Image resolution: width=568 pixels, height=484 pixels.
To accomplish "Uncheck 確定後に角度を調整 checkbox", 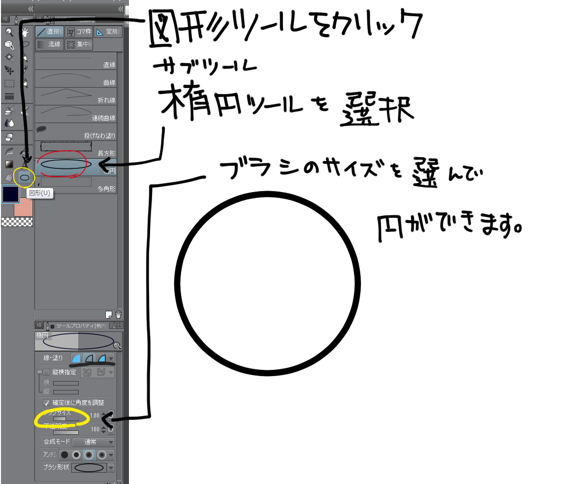I will coord(46,402).
